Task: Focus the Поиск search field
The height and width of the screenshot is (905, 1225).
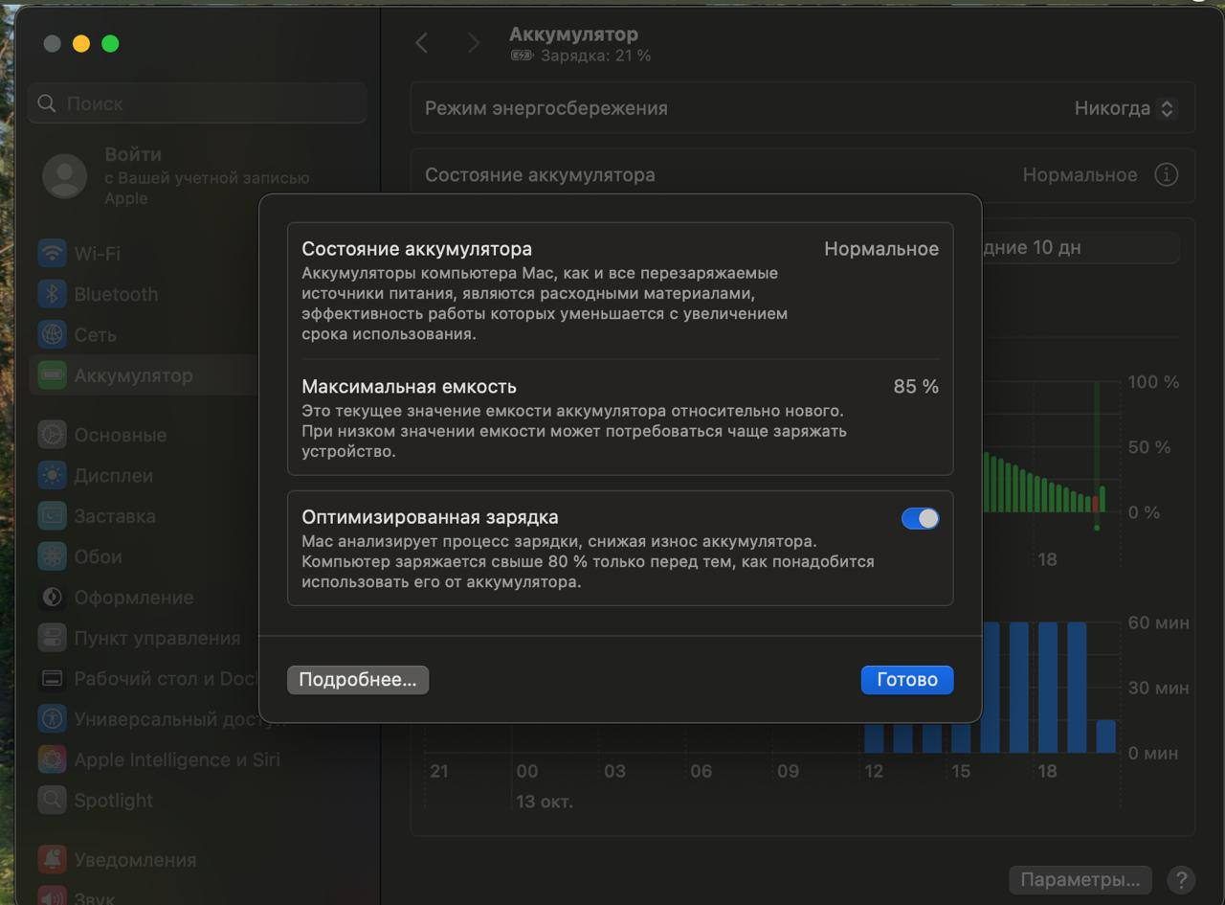Action: [197, 103]
